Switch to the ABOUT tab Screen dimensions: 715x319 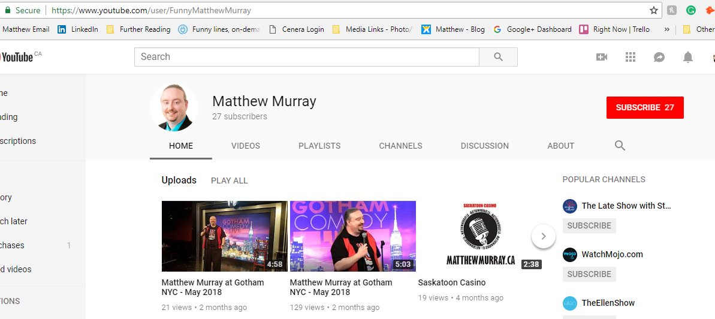coord(560,146)
